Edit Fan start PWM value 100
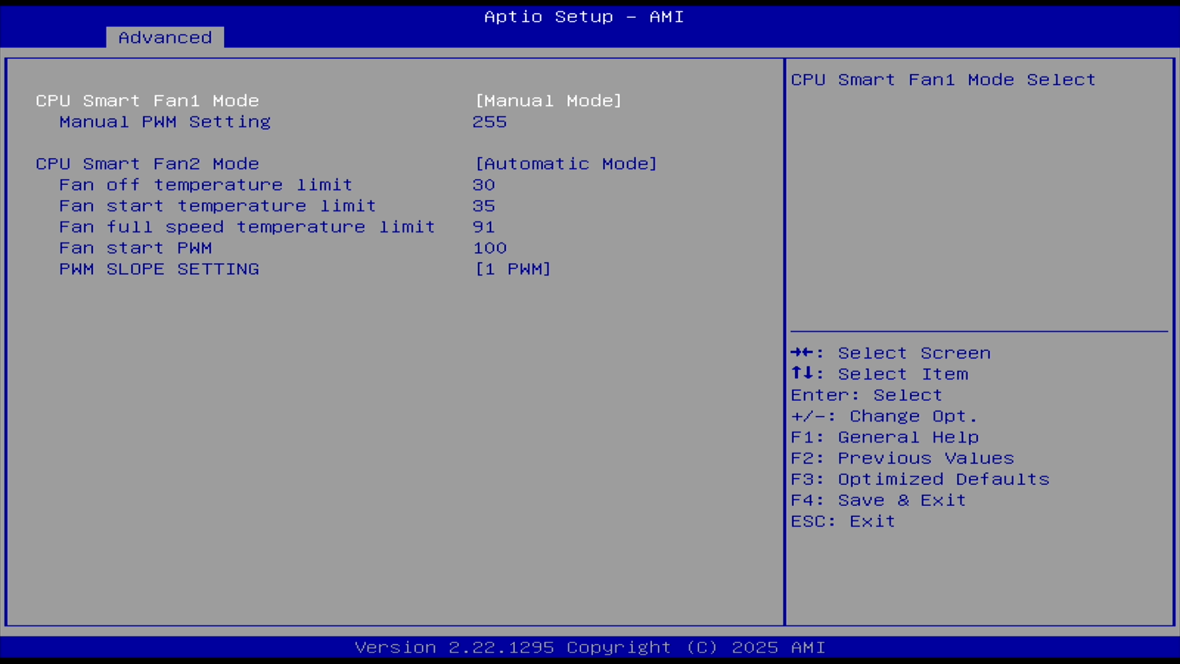Viewport: 1180px width, 664px height. pos(490,248)
